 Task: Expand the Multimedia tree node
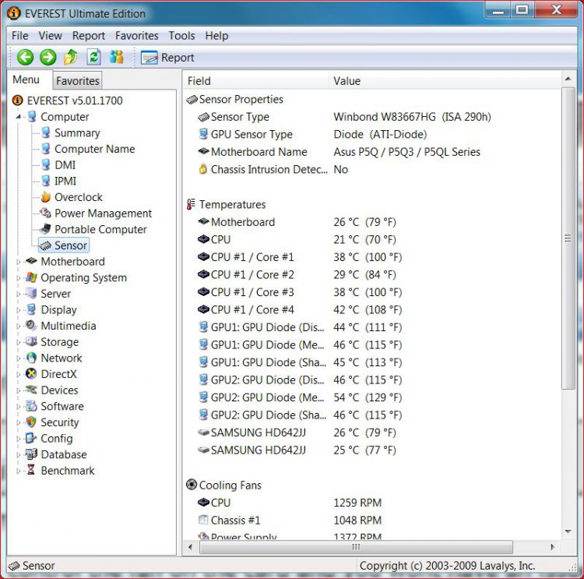pos(18,326)
